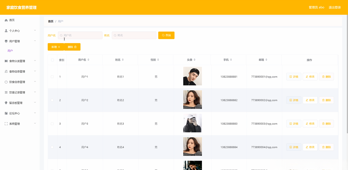Click the frame icon beside 系统管理
348x170 pixels.
point(6,124)
